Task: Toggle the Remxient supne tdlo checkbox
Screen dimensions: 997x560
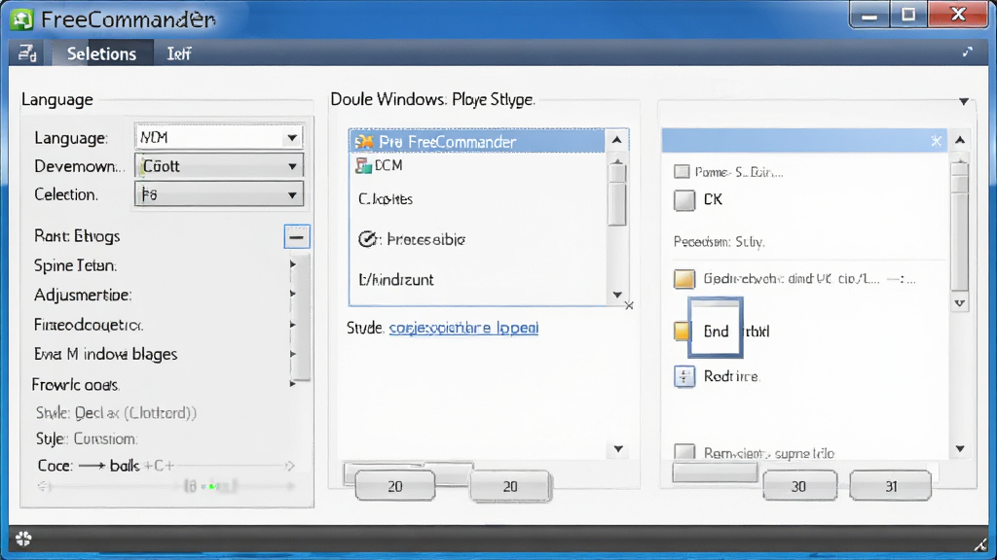Action: [x=684, y=452]
